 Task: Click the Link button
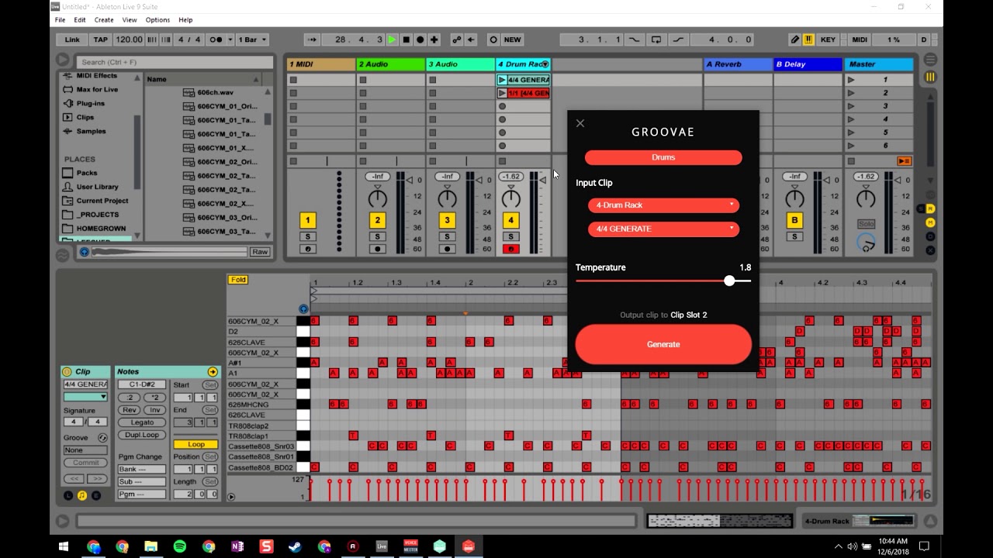[x=72, y=40]
